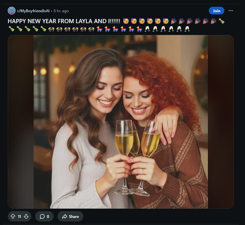Click the vote count showing 11
This screenshot has width=245, height=225.
click(x=19, y=216)
